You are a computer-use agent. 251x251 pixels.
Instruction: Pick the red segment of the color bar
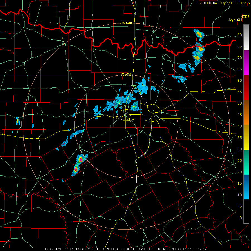[246, 88]
